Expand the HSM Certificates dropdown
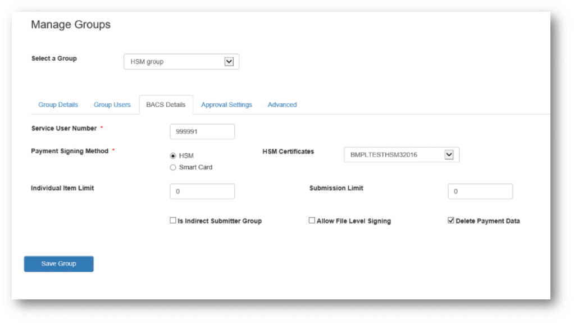The height and width of the screenshot is (323, 574). coord(401,154)
